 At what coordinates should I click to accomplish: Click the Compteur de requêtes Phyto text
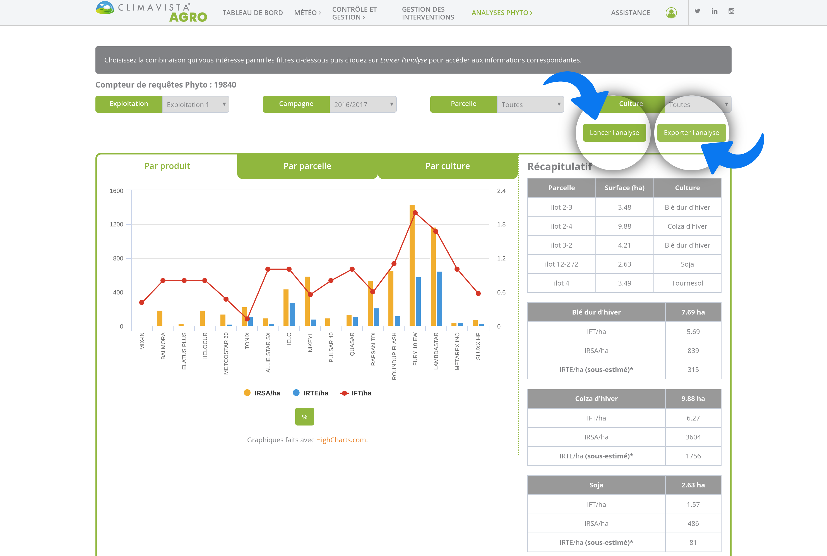[166, 85]
